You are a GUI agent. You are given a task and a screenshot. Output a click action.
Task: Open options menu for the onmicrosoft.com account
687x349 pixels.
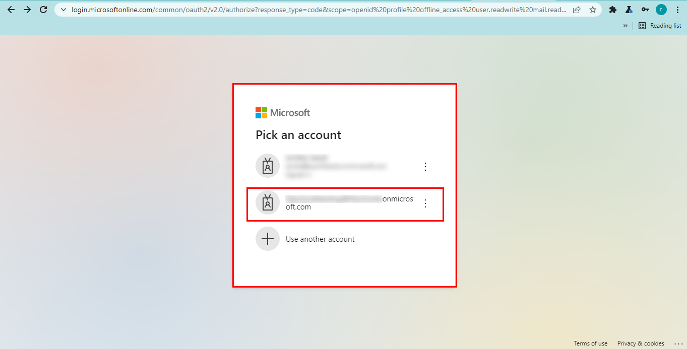(425, 203)
